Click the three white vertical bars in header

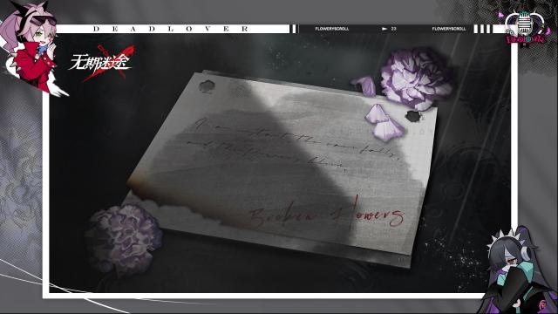[x=482, y=29]
